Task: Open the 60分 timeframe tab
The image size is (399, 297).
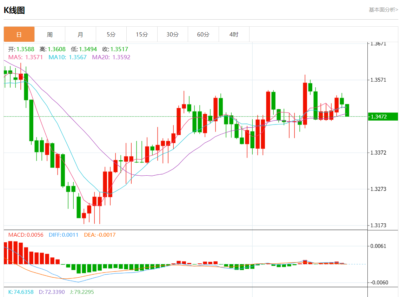Action: [203, 34]
